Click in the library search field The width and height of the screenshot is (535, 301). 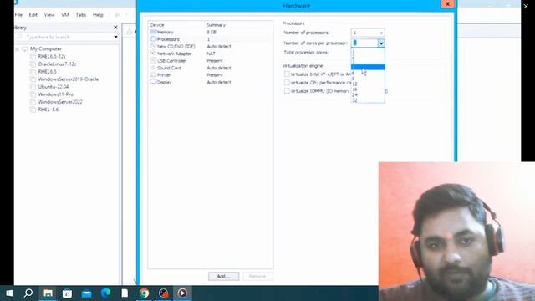coord(65,37)
